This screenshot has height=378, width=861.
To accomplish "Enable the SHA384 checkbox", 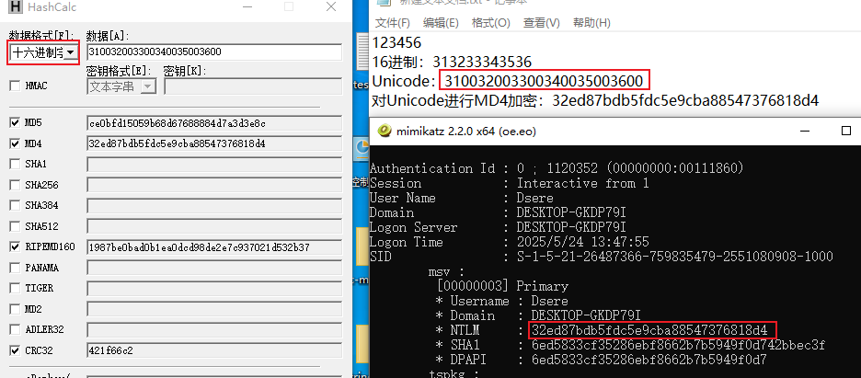I will 15,205.
